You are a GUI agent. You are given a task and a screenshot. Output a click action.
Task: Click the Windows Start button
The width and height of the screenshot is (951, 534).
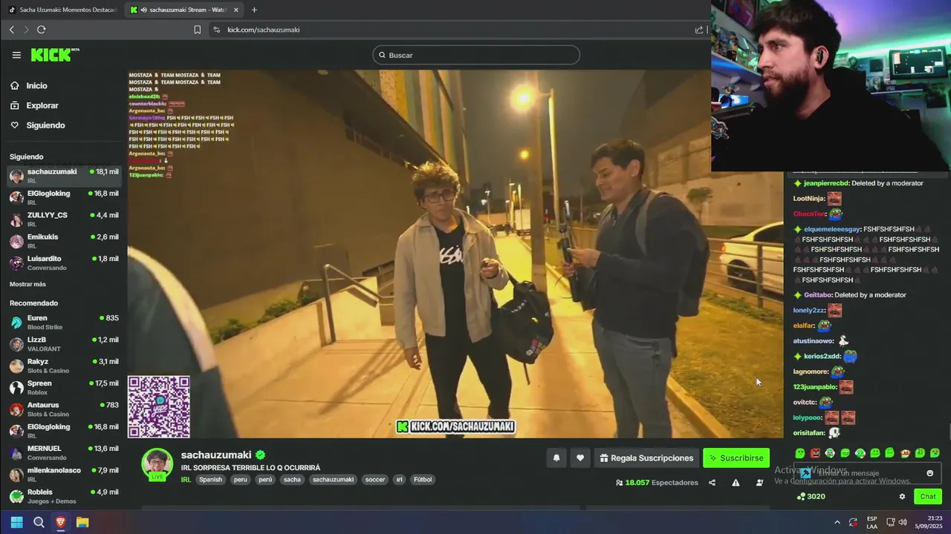(16, 522)
